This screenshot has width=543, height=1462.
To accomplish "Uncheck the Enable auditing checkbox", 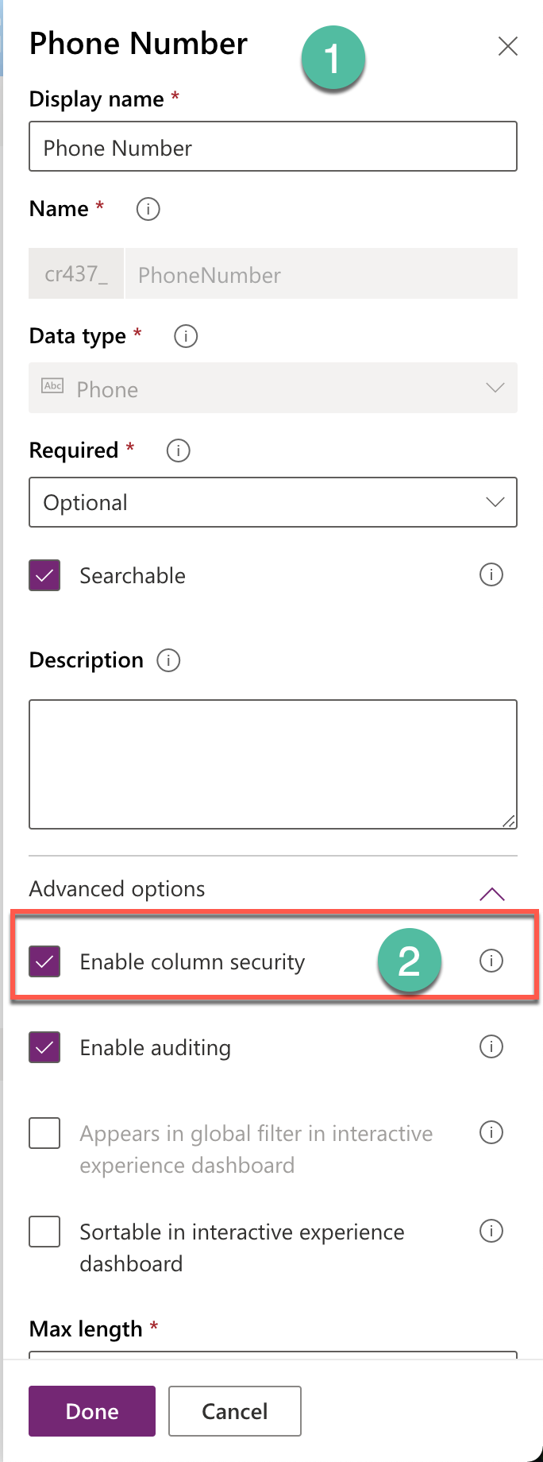I will 44,1047.
